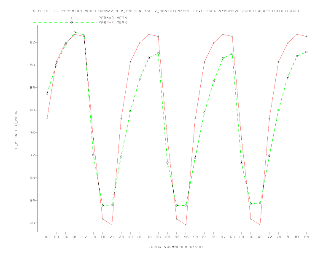
Task: Click the y-axis tick label 76
Action: pos(32,133)
